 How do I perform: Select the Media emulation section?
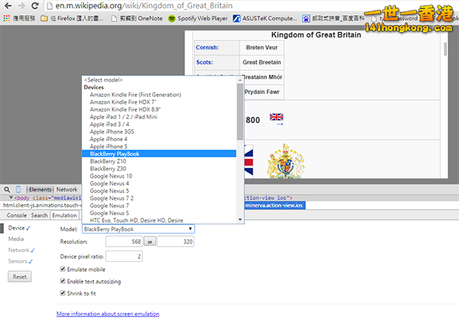coord(16,239)
